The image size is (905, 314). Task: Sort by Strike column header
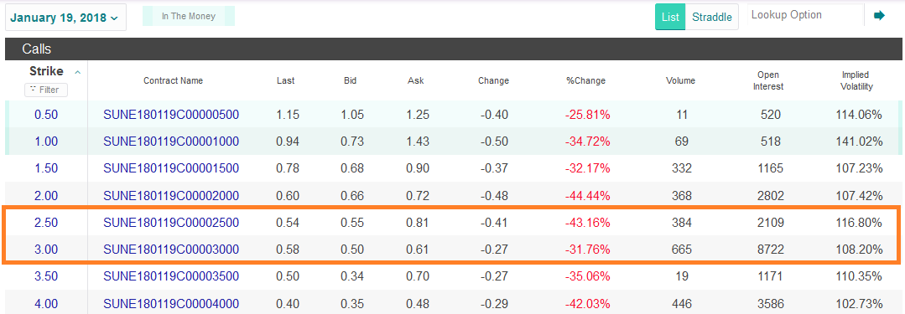pyautogui.click(x=46, y=71)
